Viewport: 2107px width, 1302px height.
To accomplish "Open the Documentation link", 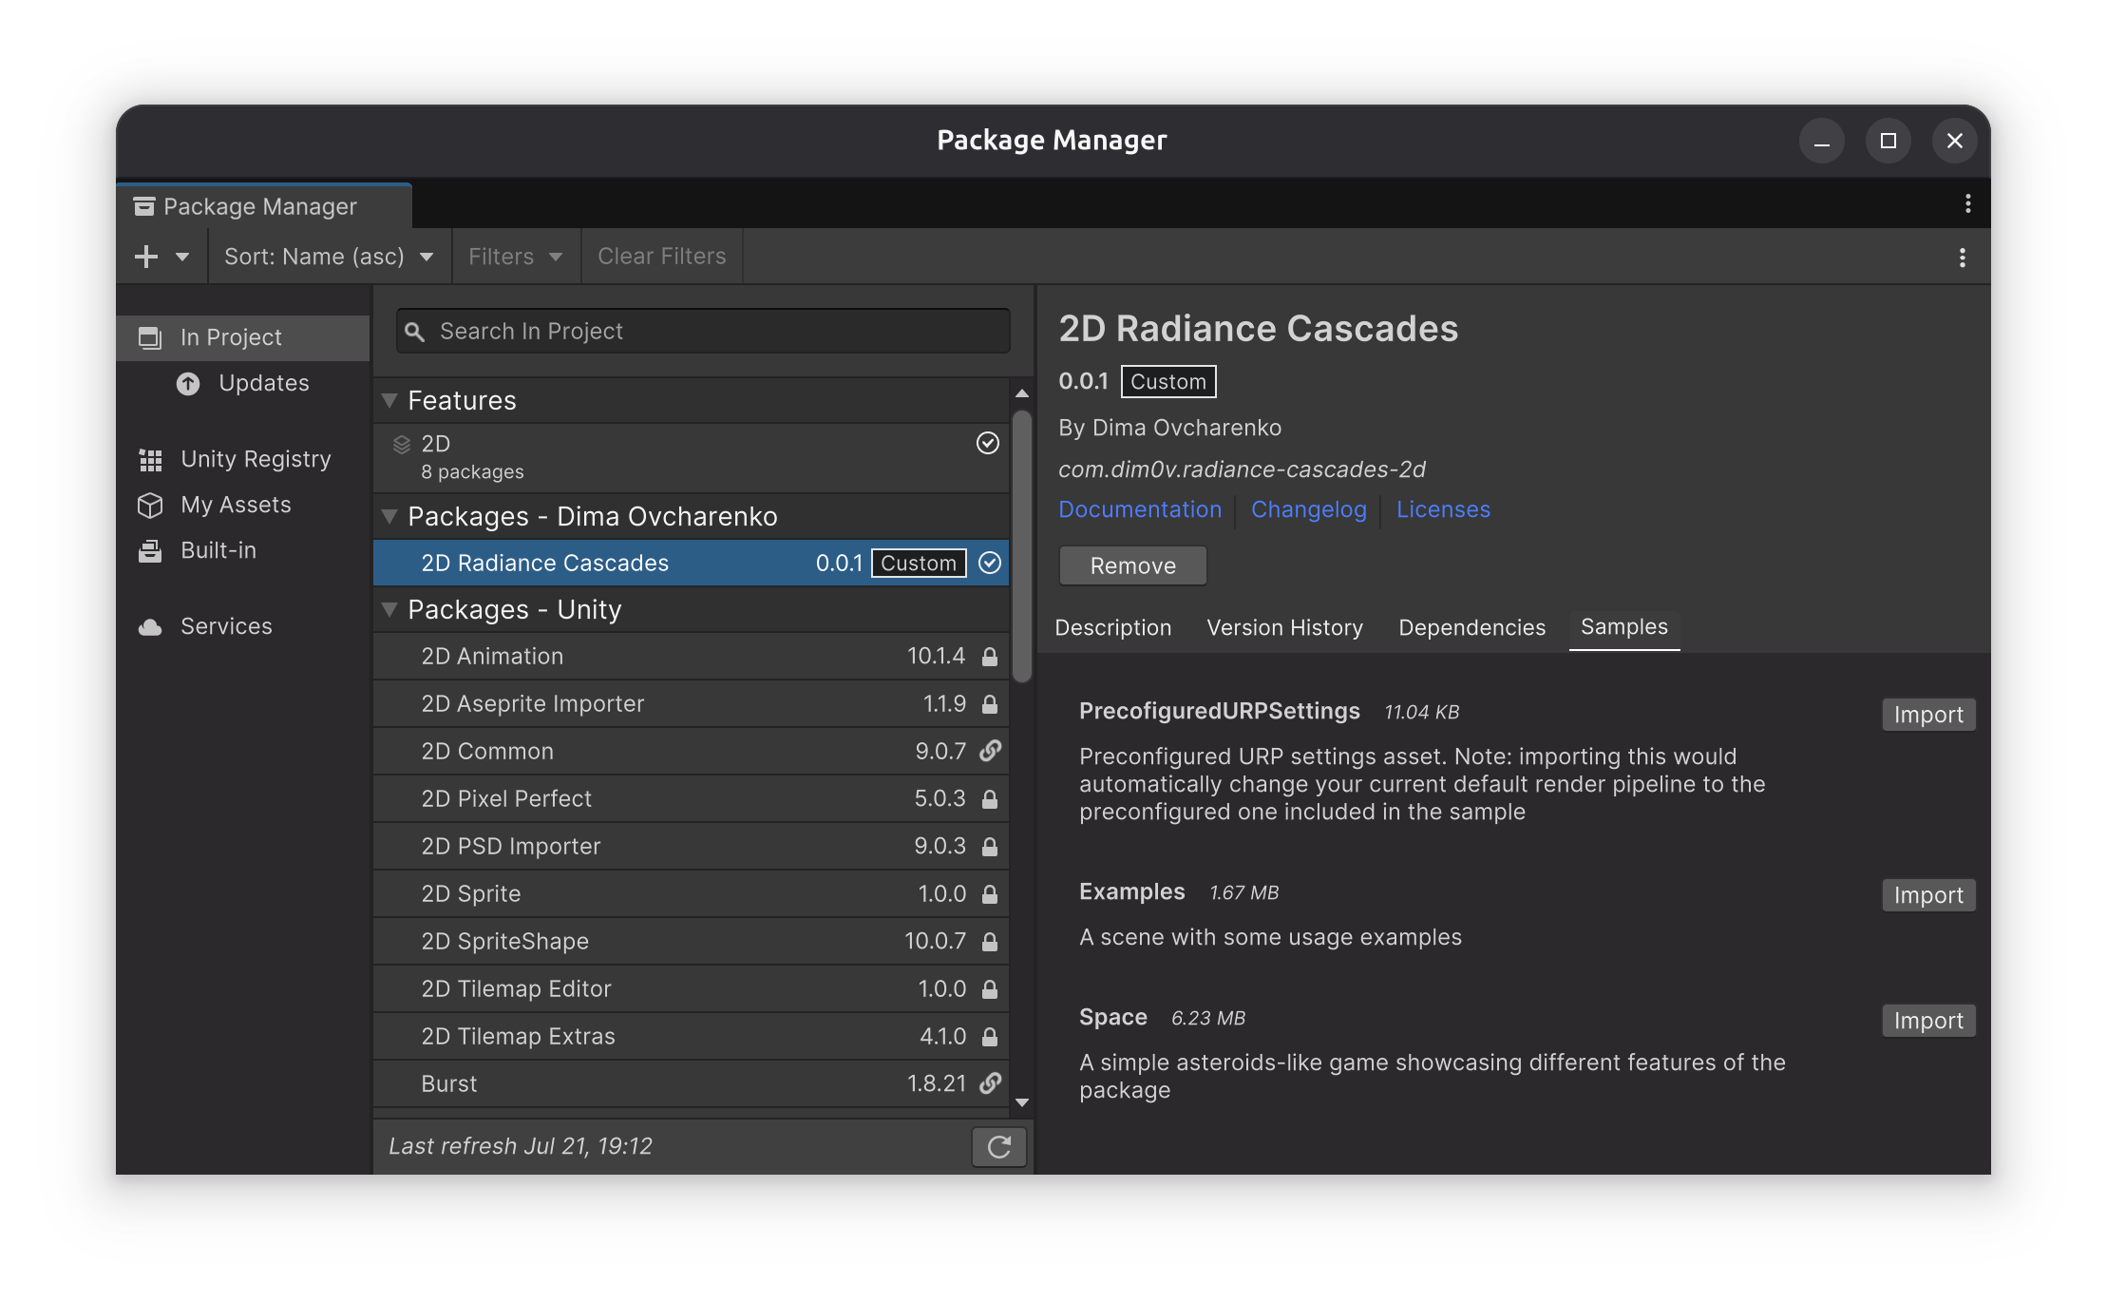I will coord(1140,510).
